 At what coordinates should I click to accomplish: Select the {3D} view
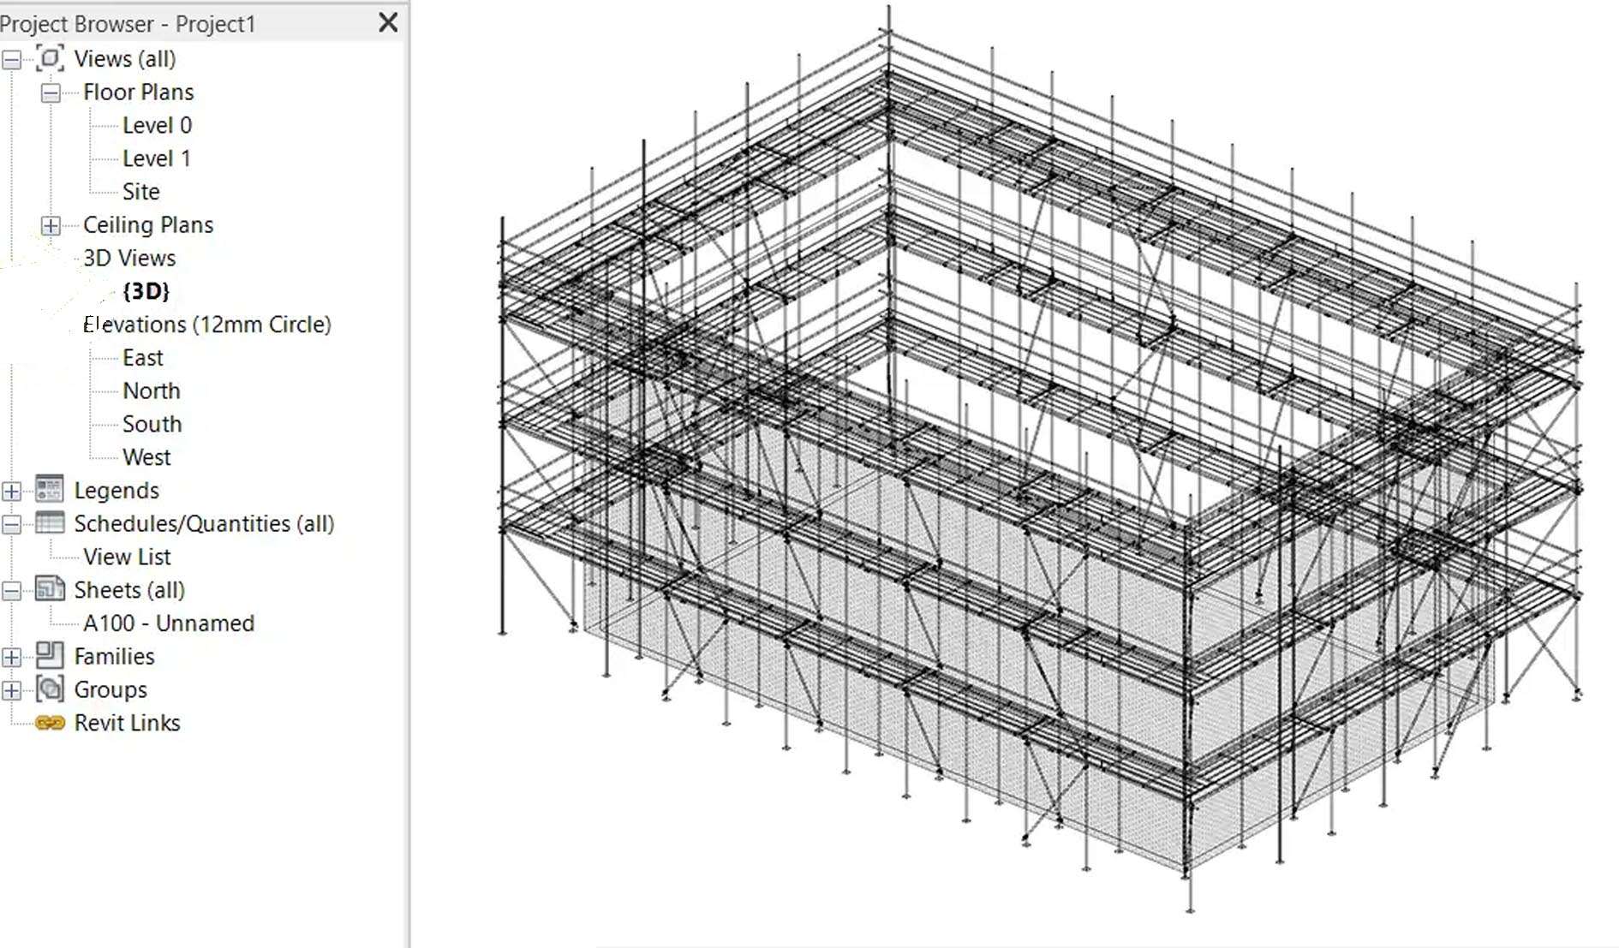point(146,291)
